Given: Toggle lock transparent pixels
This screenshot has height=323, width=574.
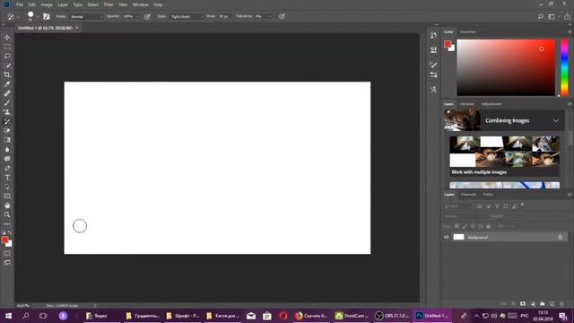Looking at the screenshot, I should tap(457, 226).
